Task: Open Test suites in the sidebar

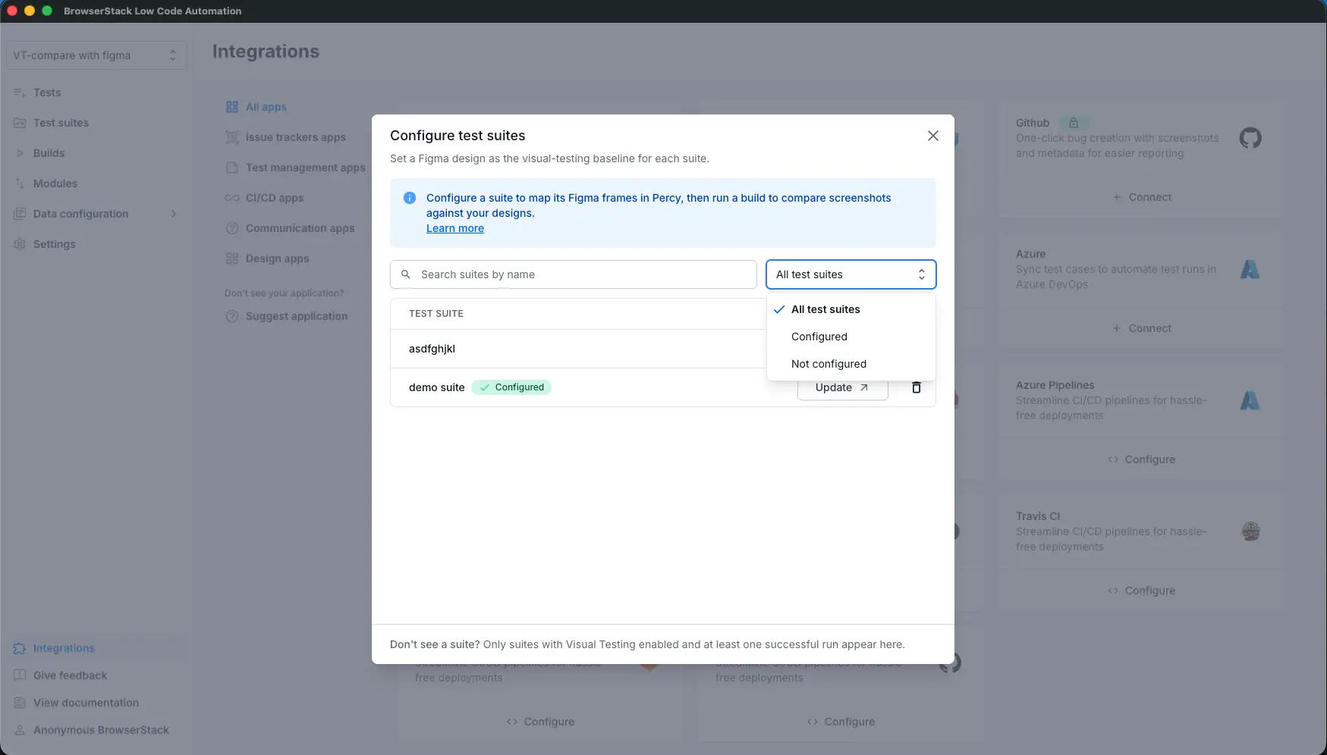Action: coord(61,123)
